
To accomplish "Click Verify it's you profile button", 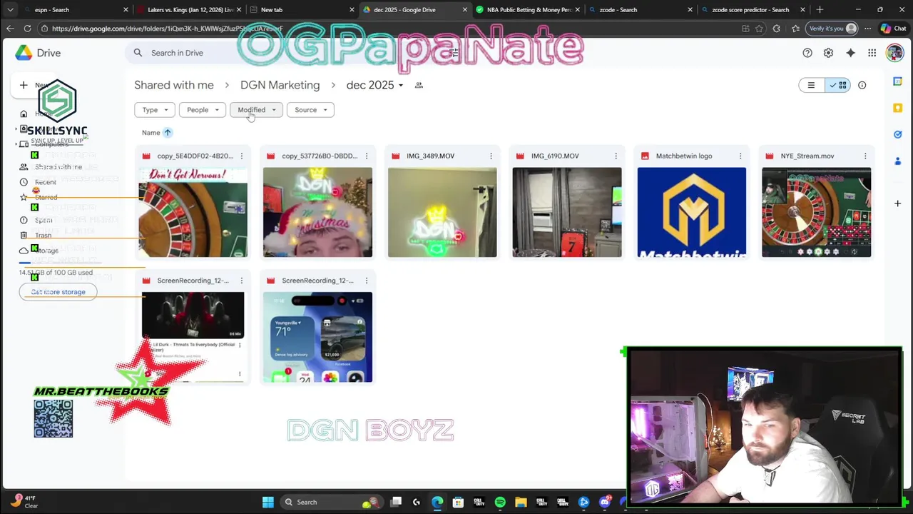I will 831,29.
